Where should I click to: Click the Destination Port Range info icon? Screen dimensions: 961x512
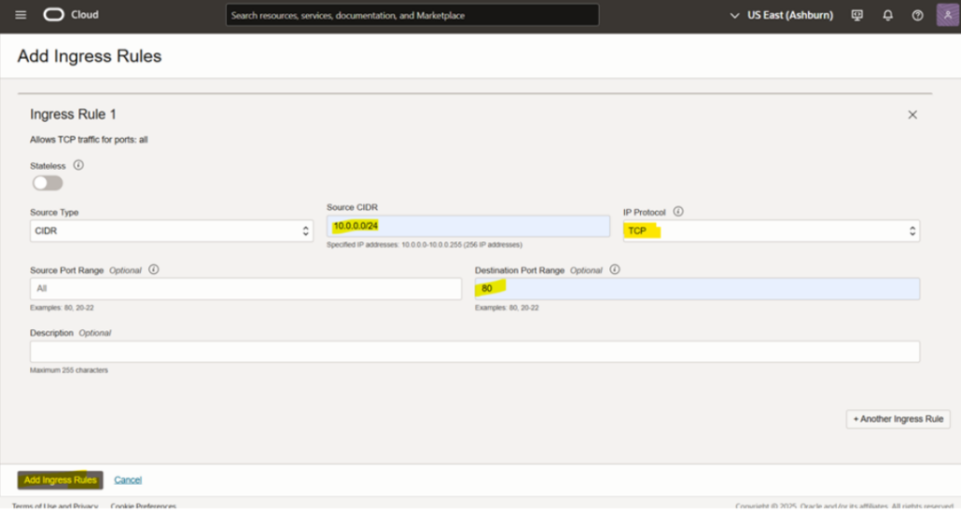pyautogui.click(x=616, y=270)
